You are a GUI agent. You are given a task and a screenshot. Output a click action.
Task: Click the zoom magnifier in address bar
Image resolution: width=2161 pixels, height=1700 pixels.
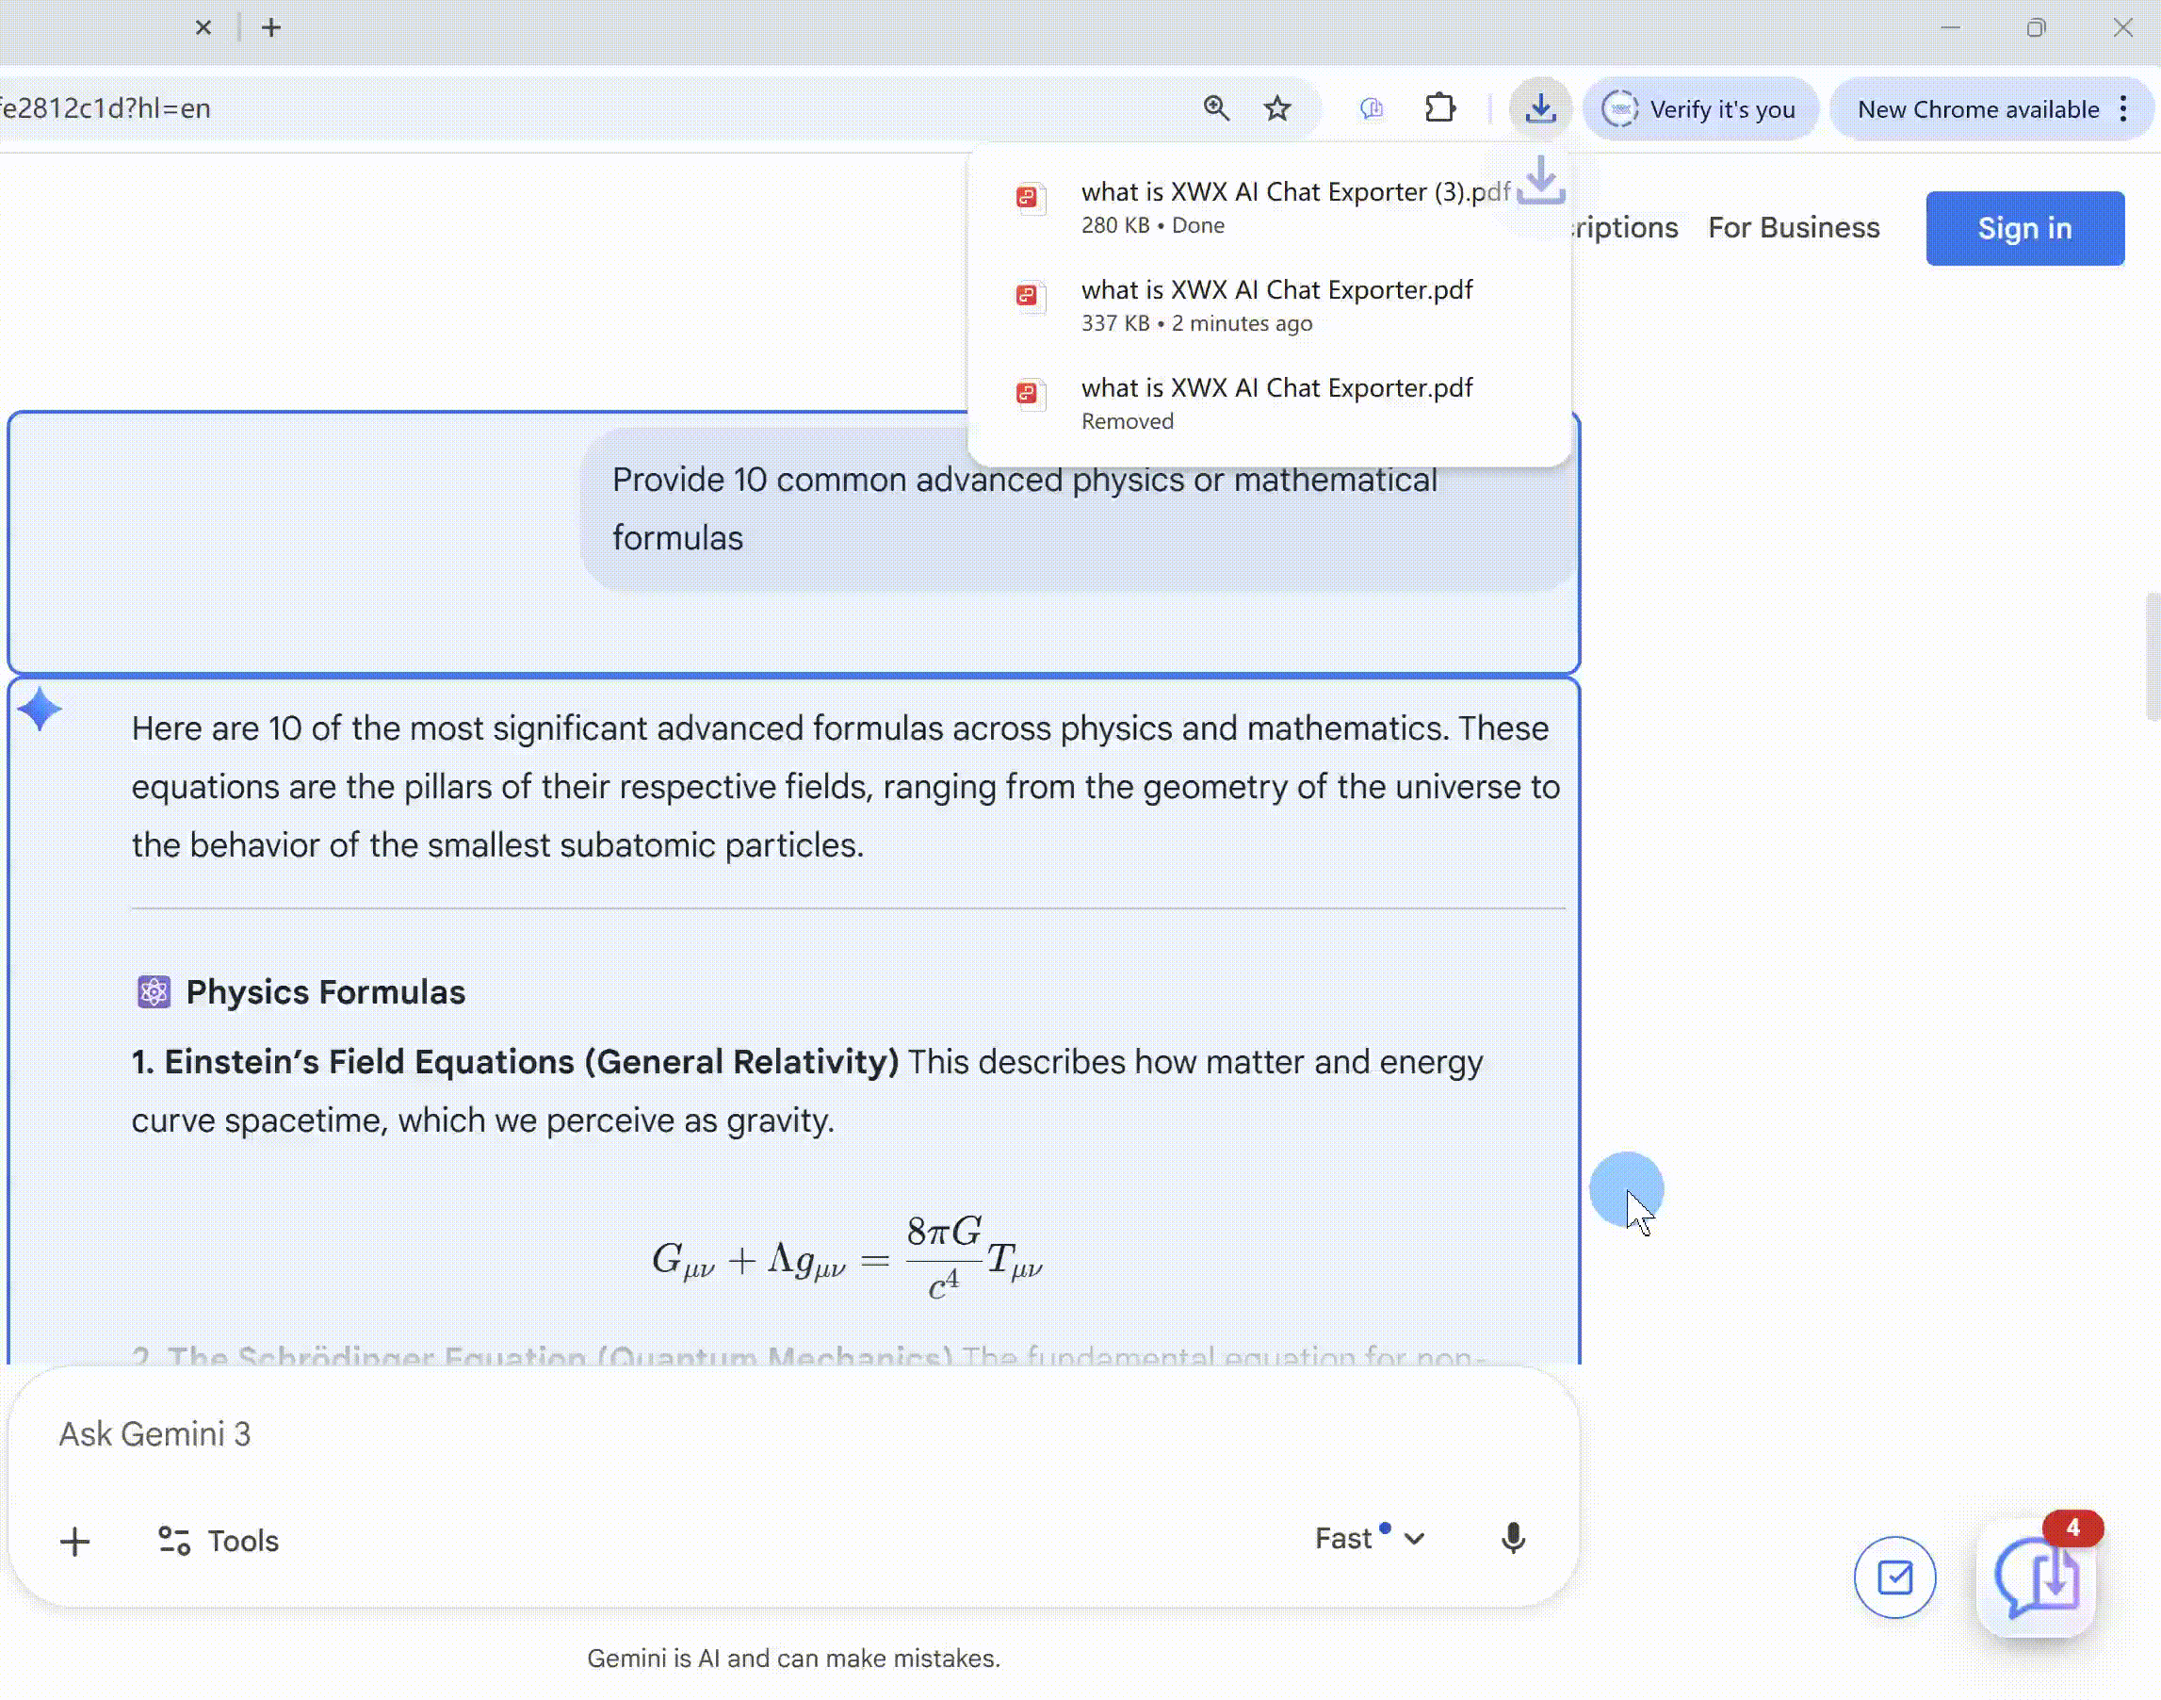coord(1216,107)
